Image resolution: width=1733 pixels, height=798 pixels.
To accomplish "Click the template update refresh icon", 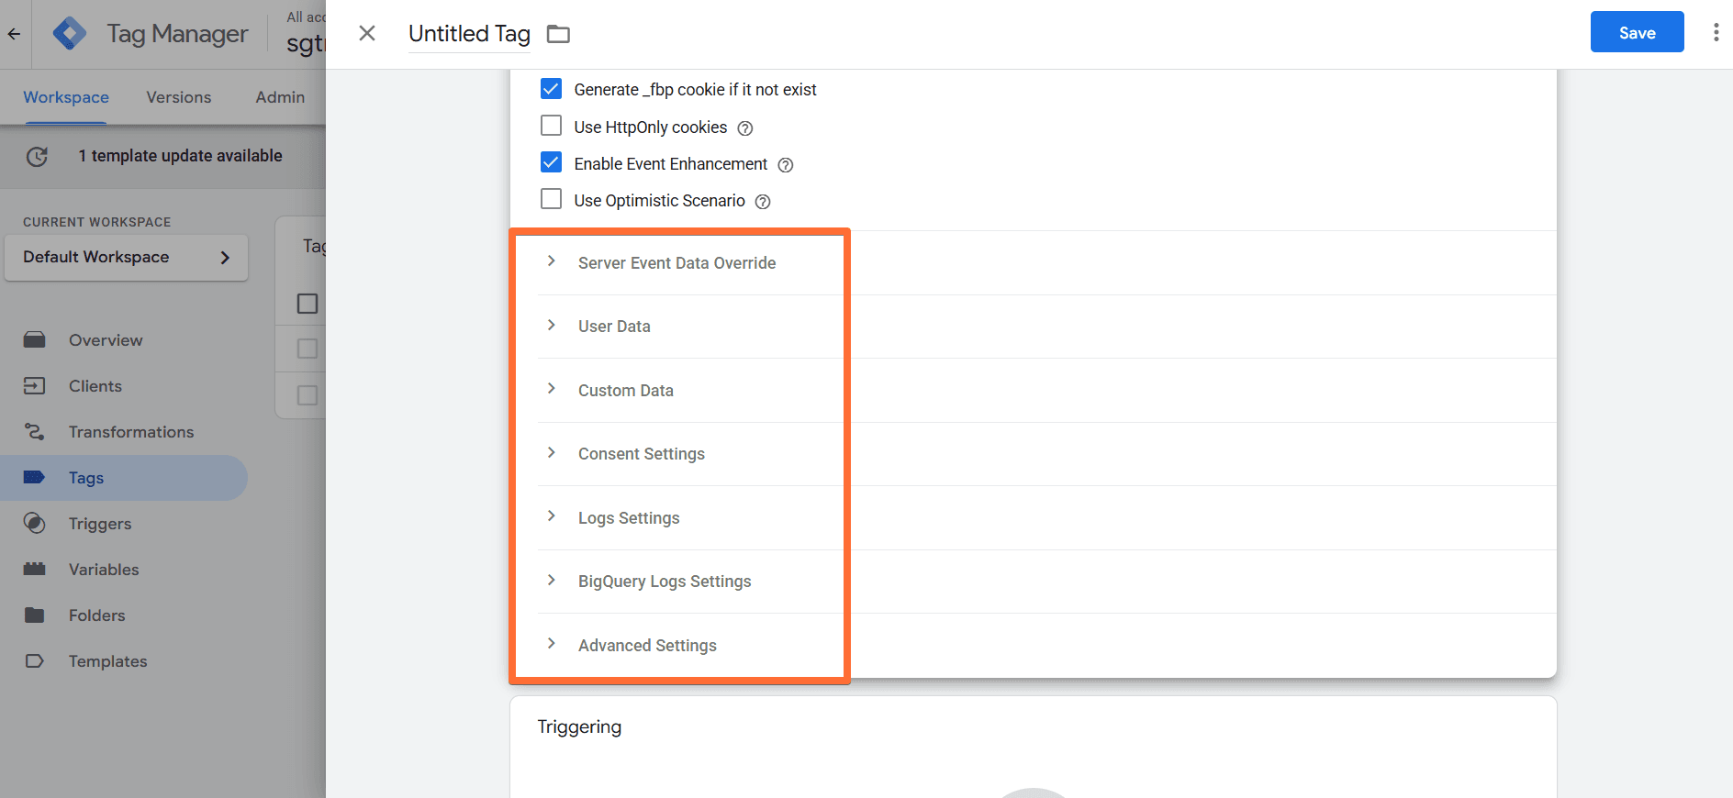I will 37,157.
